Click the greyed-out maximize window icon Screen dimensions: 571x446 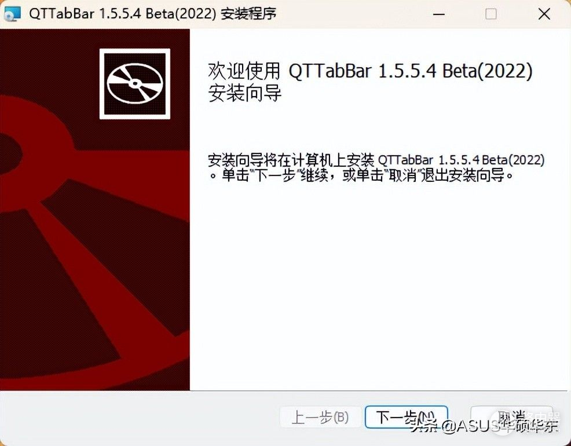491,14
